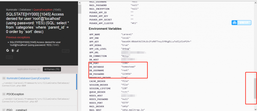Click the SESSION_DRIVER variable label
This screenshot has width=257, height=111.
tap(98, 85)
